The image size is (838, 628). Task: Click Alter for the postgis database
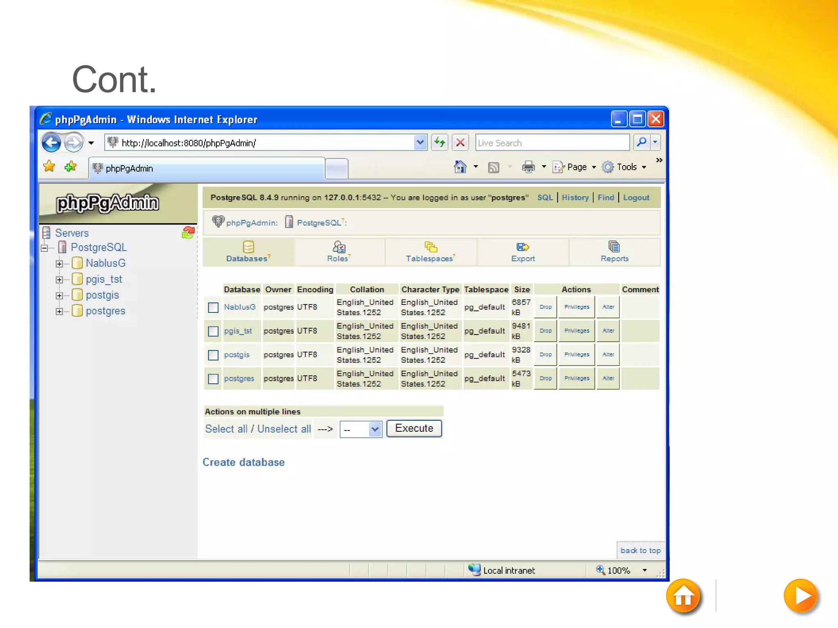608,354
